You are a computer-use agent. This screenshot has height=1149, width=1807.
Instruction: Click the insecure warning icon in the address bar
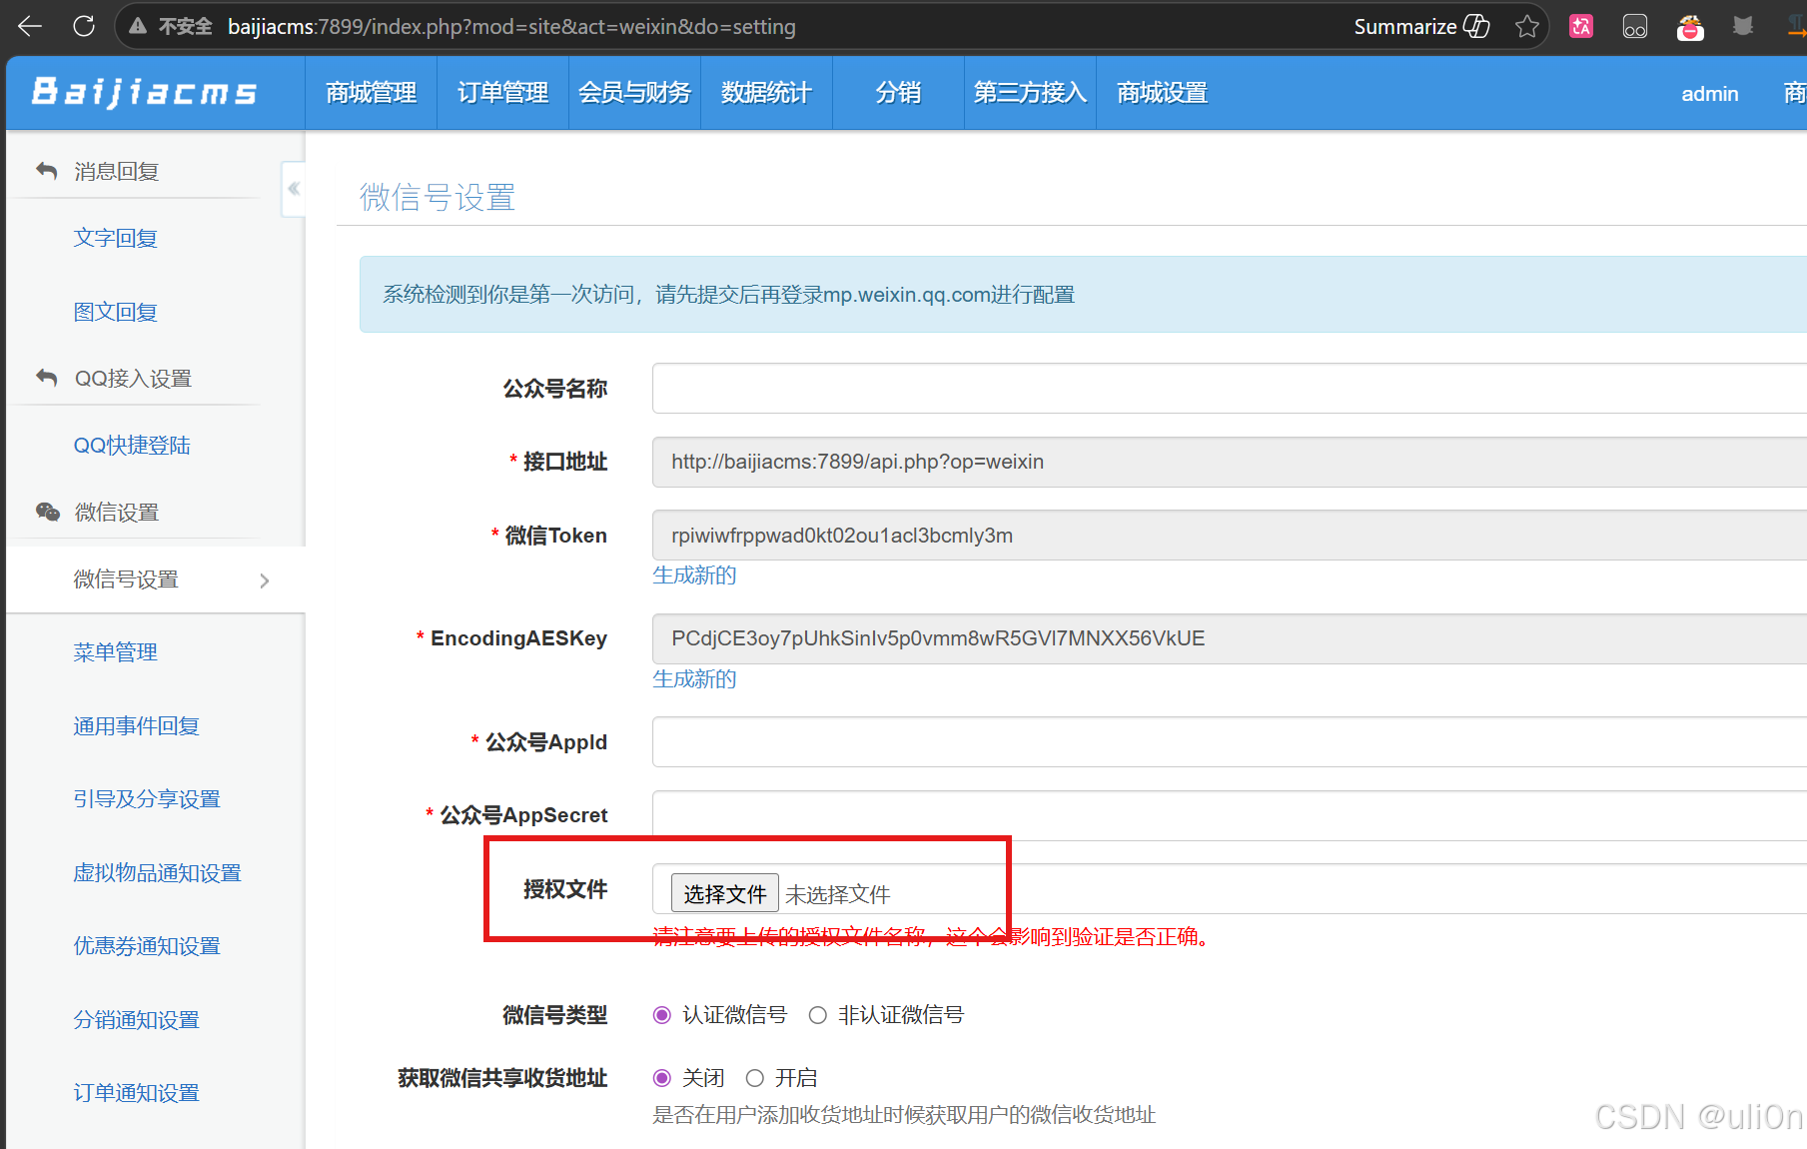click(138, 27)
